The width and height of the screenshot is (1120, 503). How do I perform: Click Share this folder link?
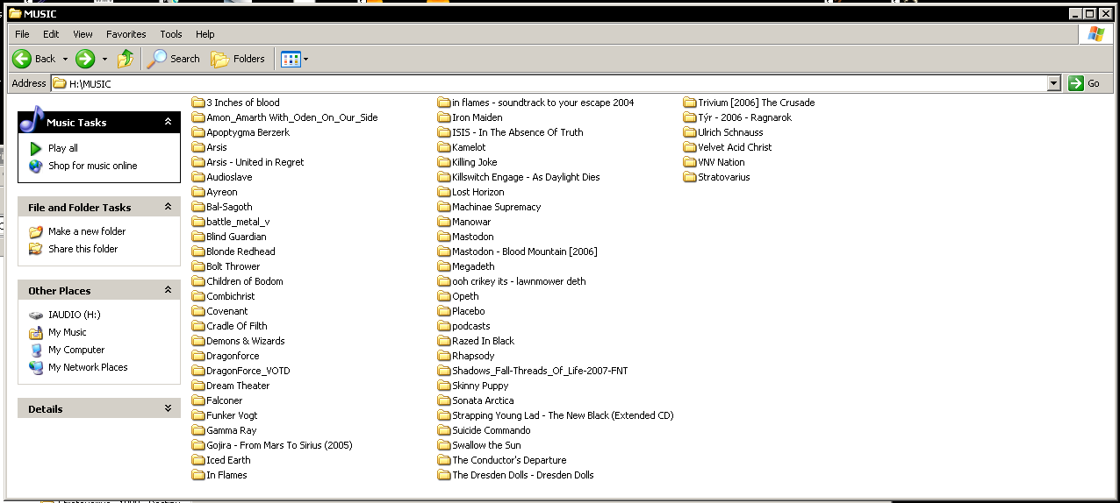click(83, 249)
